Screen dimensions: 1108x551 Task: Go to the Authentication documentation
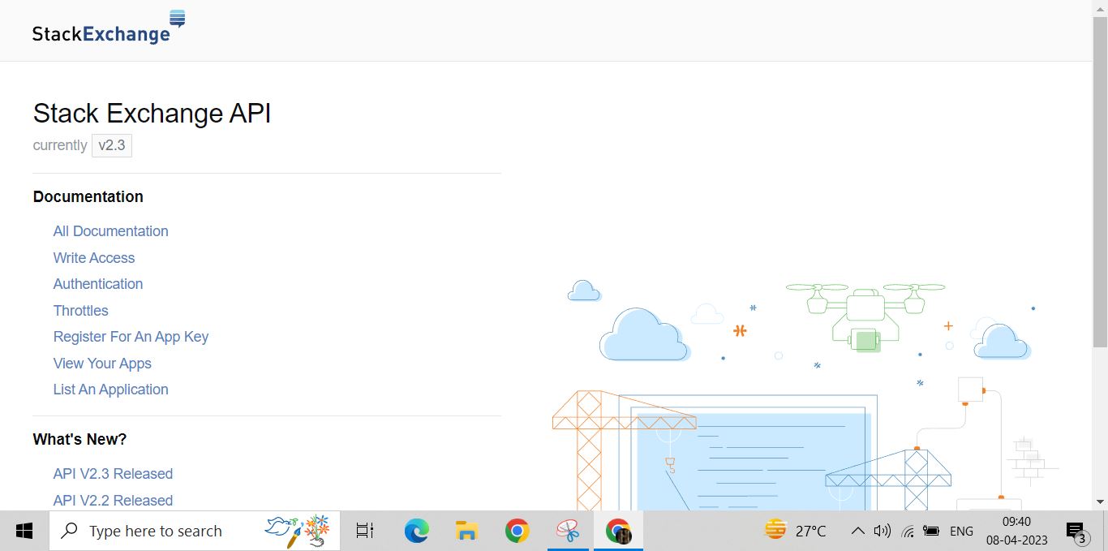(x=98, y=284)
